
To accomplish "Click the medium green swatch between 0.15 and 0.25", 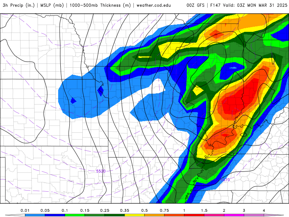I will 95,215.
